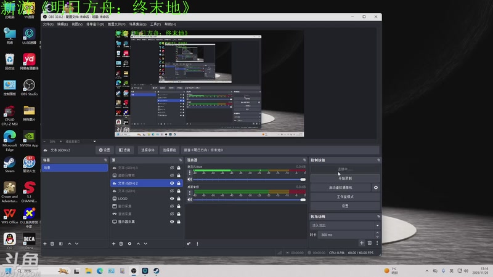Image resolution: width=493 pixels, height=277 pixels.
Task: Open virtual camera settings gear
Action: point(376,188)
